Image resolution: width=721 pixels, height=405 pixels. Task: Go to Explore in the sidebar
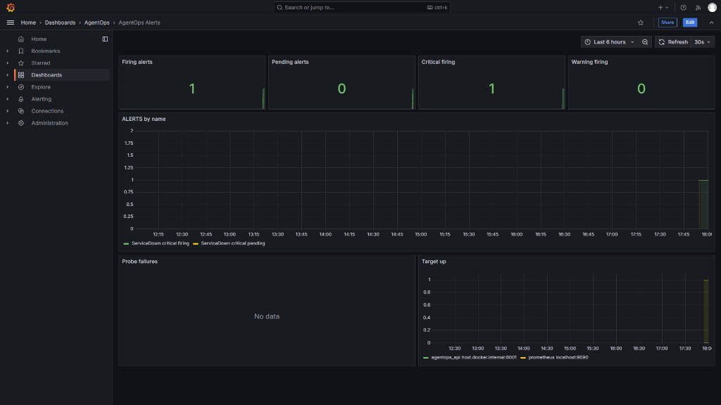click(x=41, y=86)
